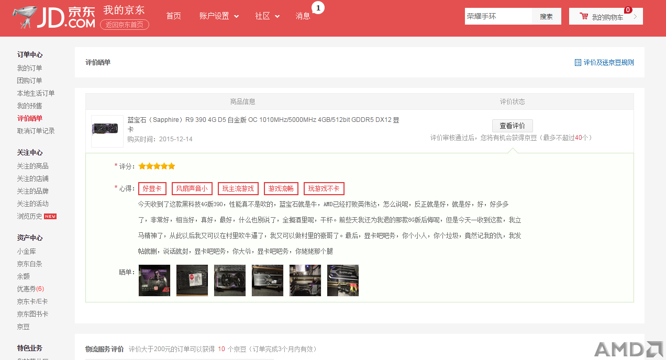This screenshot has height=360, width=666.
Task: Click the JD.COM dog logo
Action: (54, 18)
